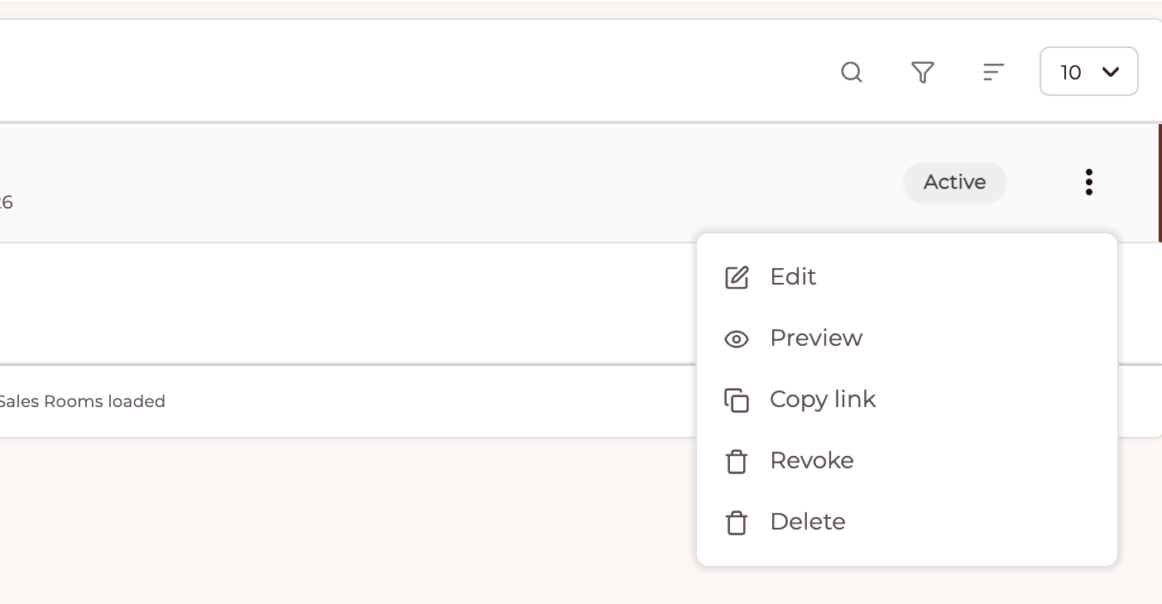
Task: Click the overlapping-squares copy icon
Action: pyautogui.click(x=737, y=400)
